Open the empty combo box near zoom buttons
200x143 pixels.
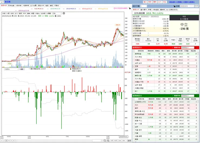coord(98,141)
